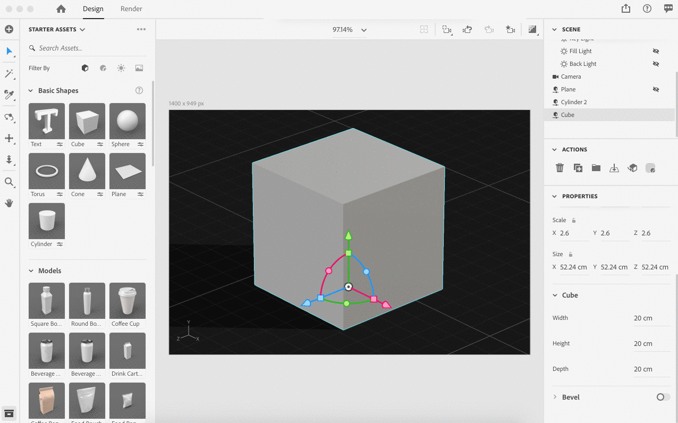Select the Zoom magnifier tool
The height and width of the screenshot is (423, 678).
click(x=9, y=182)
